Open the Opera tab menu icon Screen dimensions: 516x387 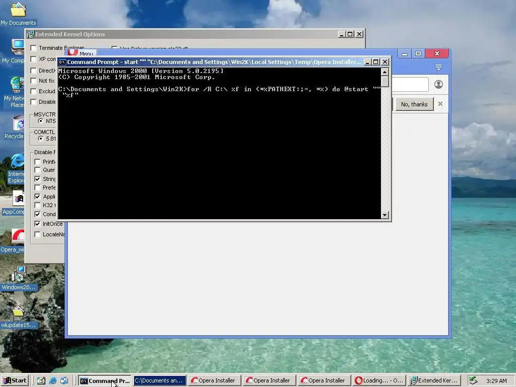point(438,68)
